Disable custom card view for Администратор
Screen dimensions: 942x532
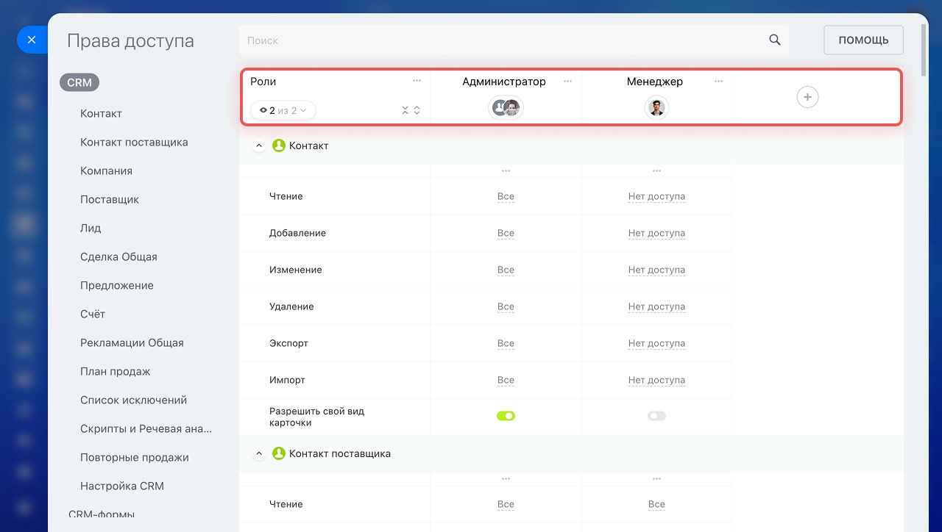(506, 416)
